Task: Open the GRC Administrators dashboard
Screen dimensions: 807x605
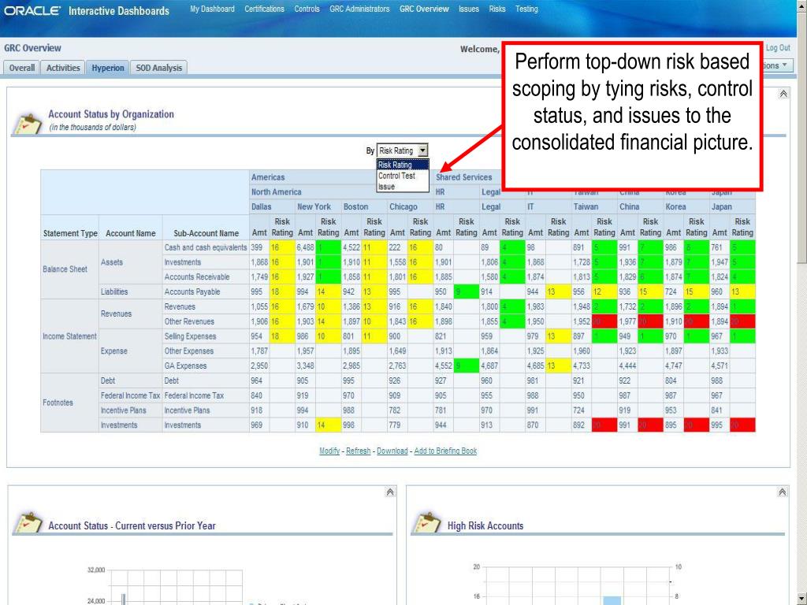Action: click(359, 9)
